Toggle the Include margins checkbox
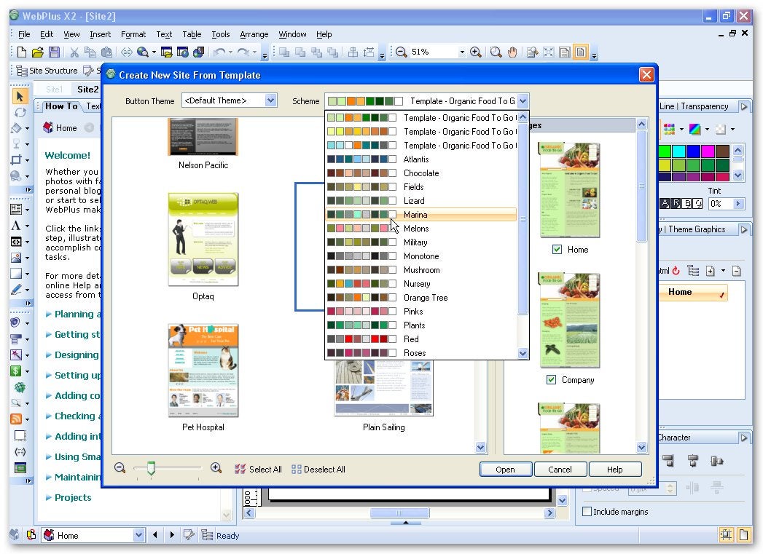The height and width of the screenshot is (554, 763). 587,511
